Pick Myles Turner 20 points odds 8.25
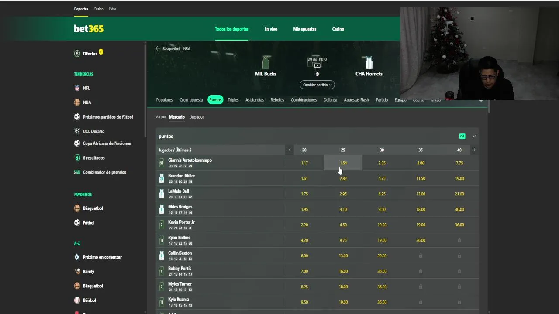This screenshot has width=559, height=314. 304,287
